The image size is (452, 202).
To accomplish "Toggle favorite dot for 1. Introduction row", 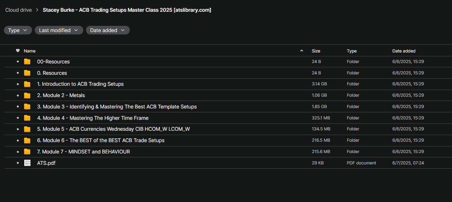I will (18, 84).
